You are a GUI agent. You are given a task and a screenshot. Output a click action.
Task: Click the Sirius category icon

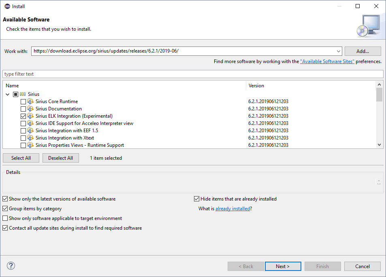(23, 94)
